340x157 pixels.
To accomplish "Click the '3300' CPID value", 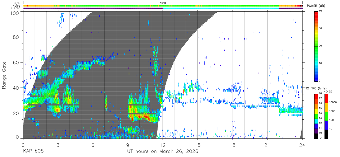I will tap(163, 3).
